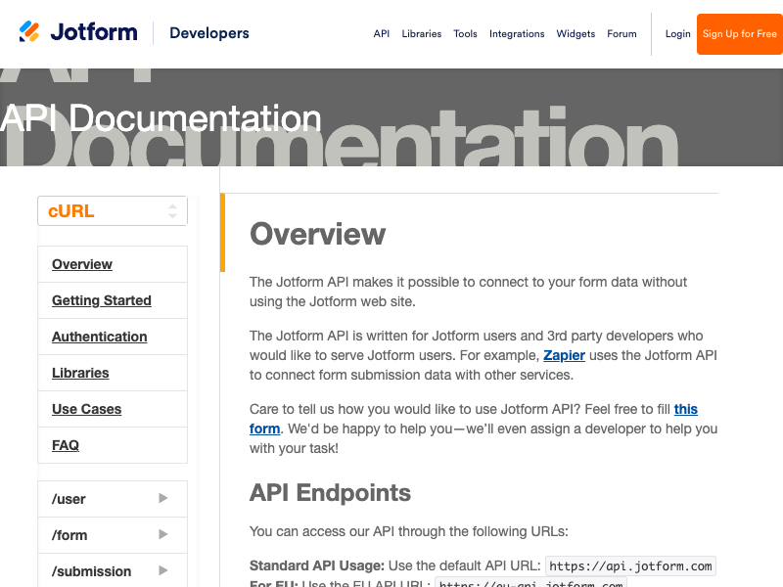Open the Integrations navigation item
Viewport: 783px width, 587px height.
click(x=517, y=34)
